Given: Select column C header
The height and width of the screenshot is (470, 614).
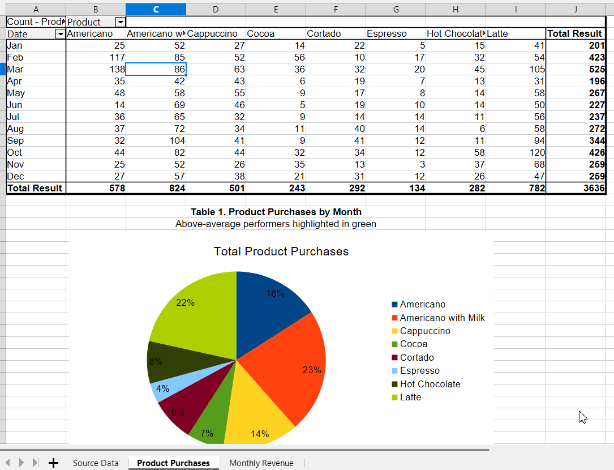Looking at the screenshot, I should (x=156, y=10).
